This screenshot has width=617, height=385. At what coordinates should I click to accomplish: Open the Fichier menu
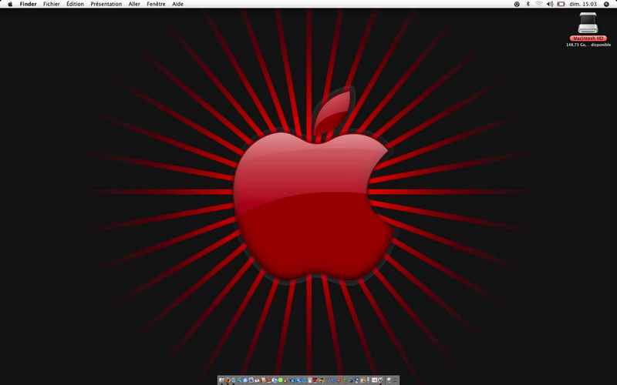52,4
